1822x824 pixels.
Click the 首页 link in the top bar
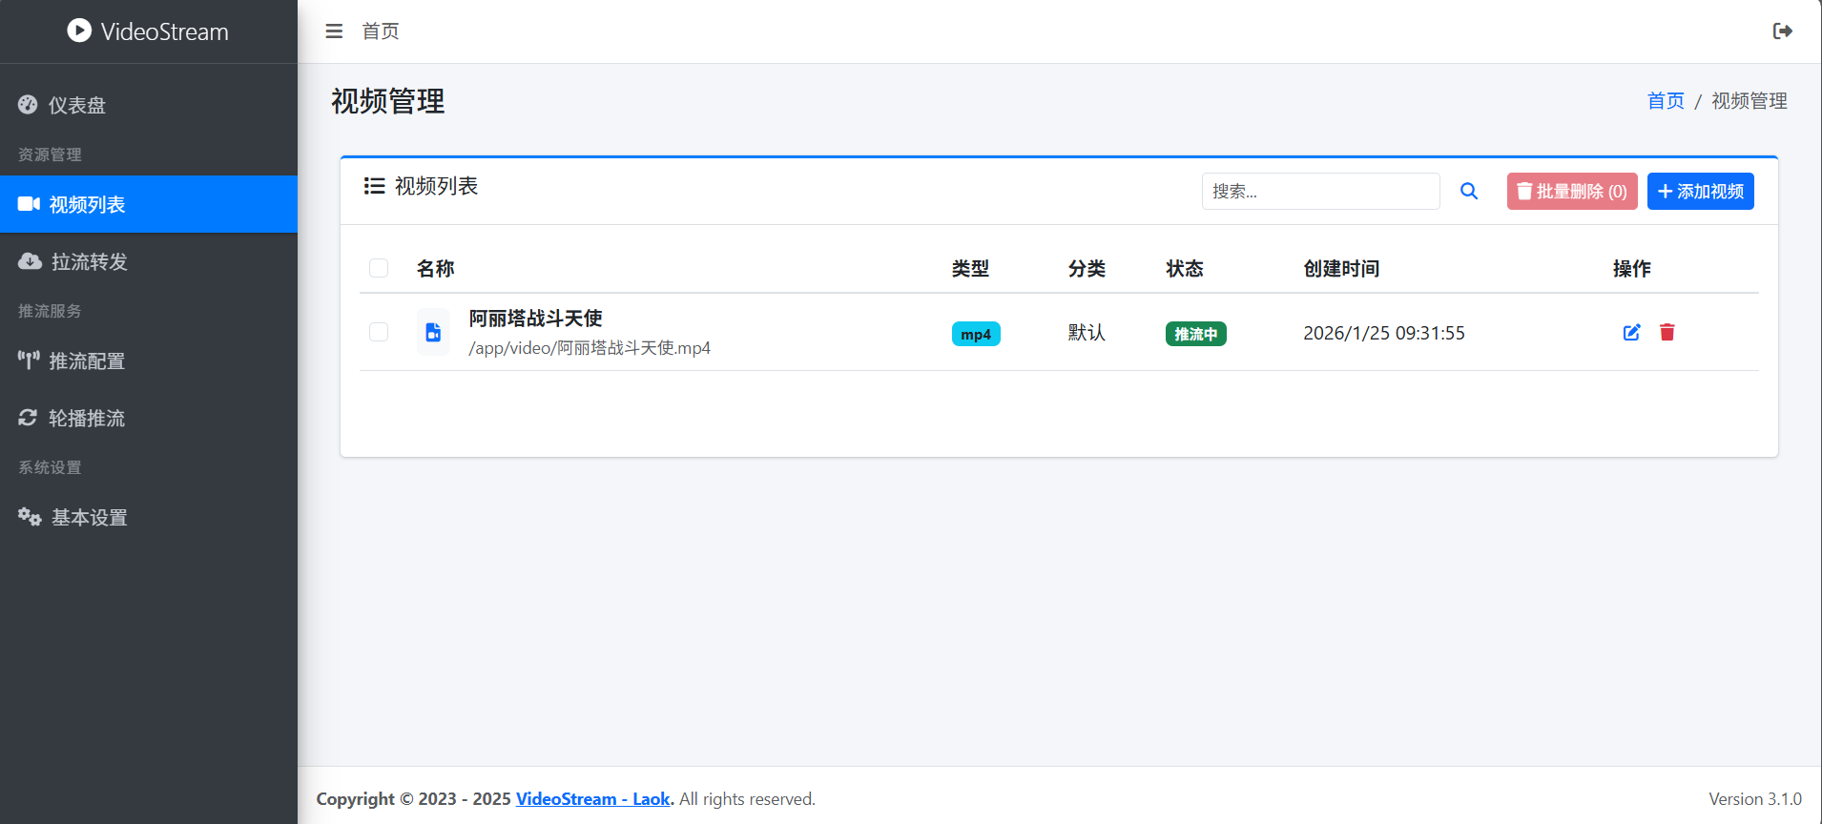click(381, 31)
